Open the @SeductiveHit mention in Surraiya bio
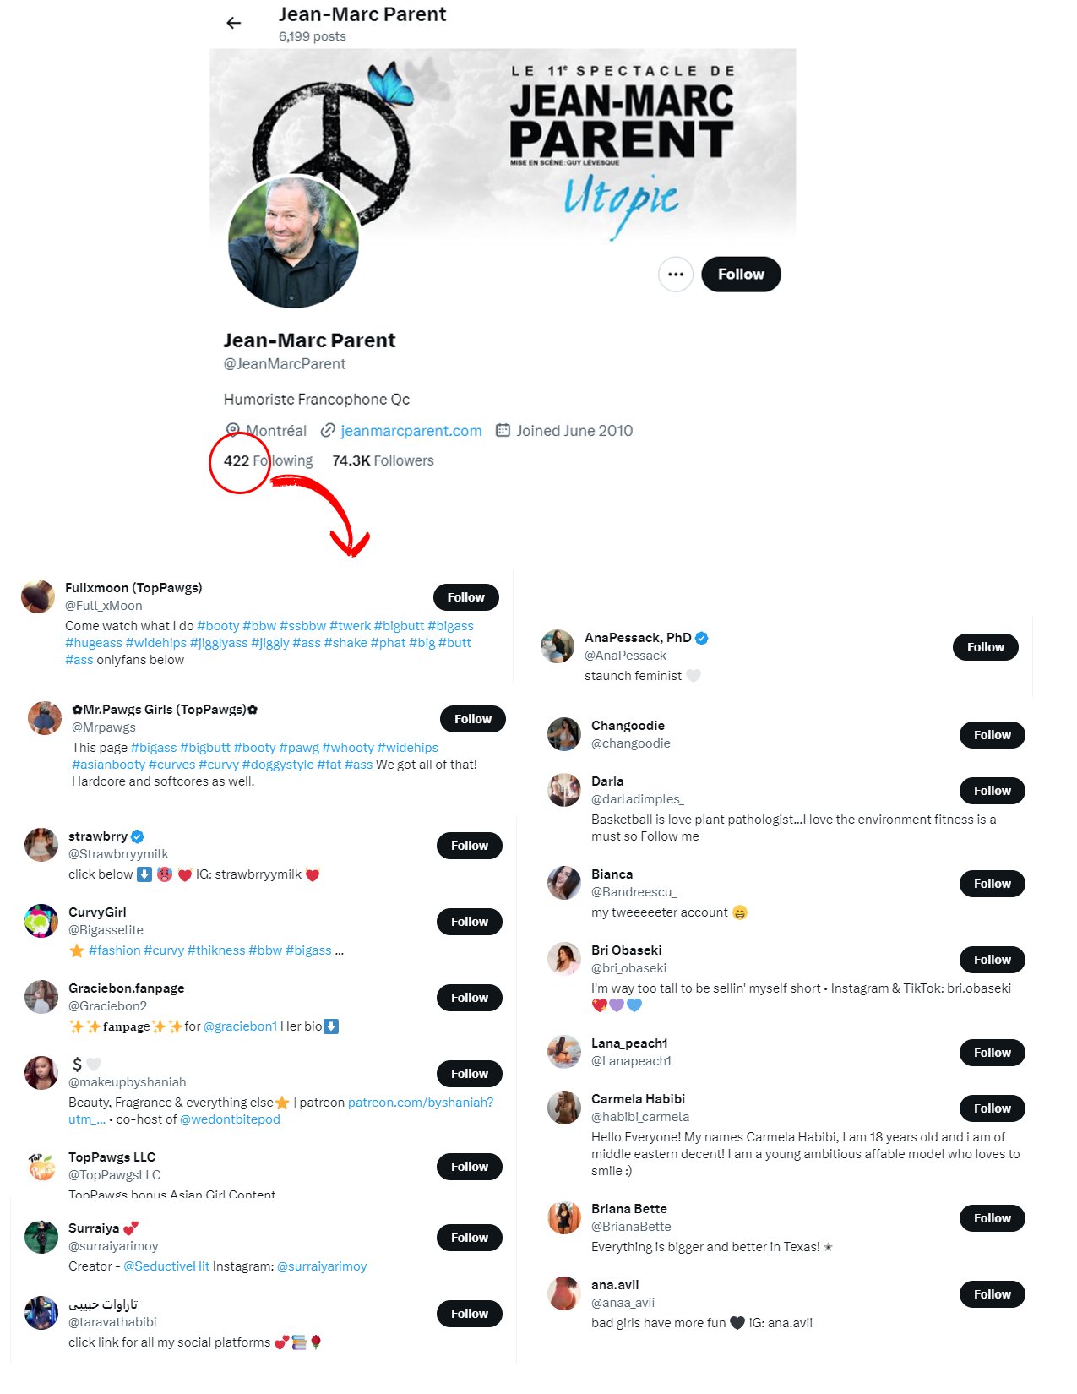Image resolution: width=1077 pixels, height=1394 pixels. coord(166,1266)
